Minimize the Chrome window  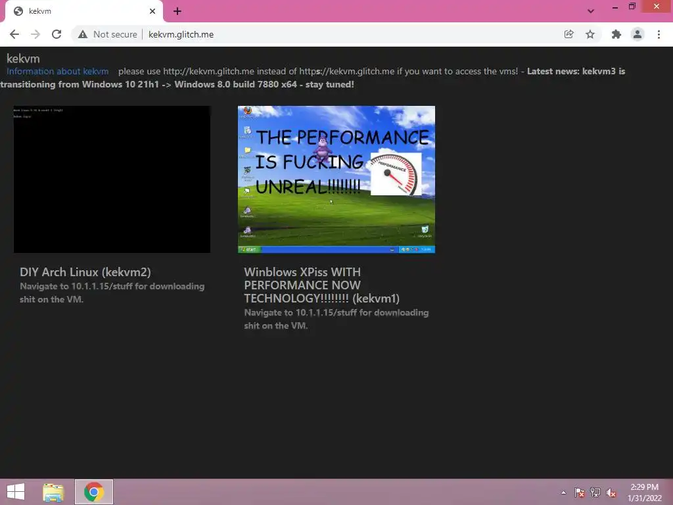615,7
